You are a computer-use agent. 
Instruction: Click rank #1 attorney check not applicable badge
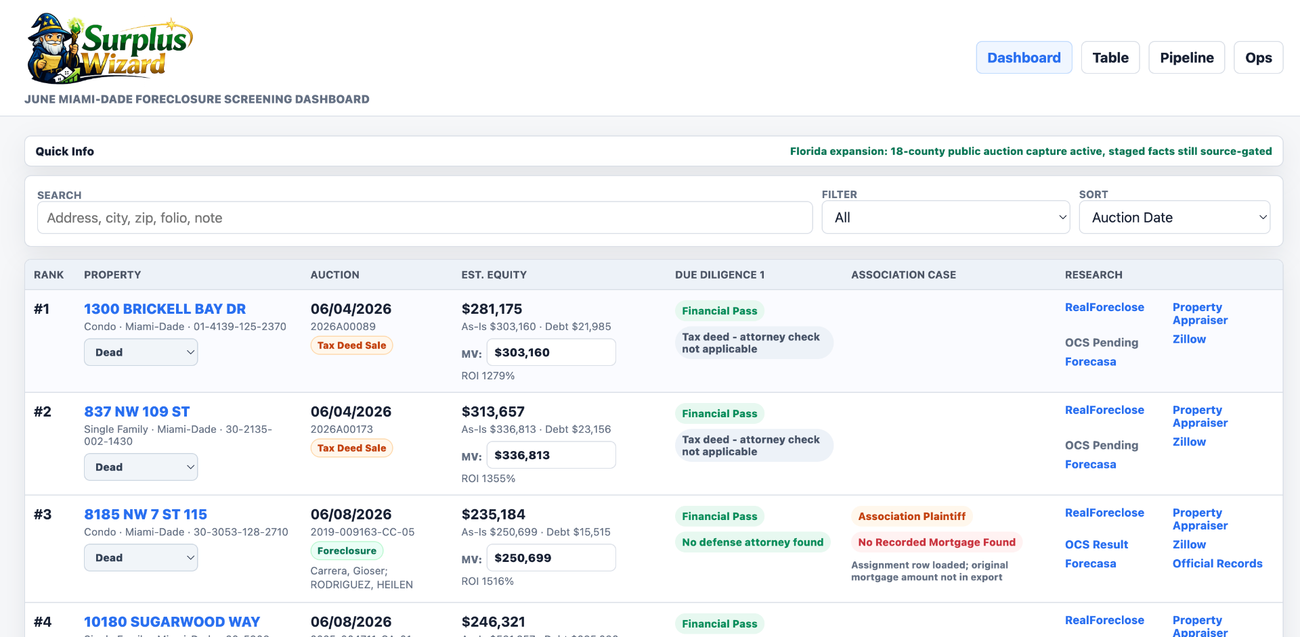pyautogui.click(x=754, y=343)
